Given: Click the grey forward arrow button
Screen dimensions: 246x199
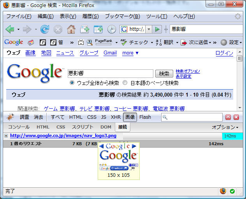Looking at the screenshot, I should [x=27, y=29].
